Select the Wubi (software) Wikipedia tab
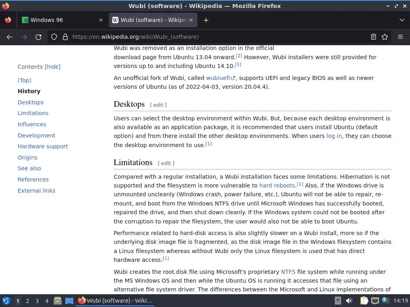 153,20
